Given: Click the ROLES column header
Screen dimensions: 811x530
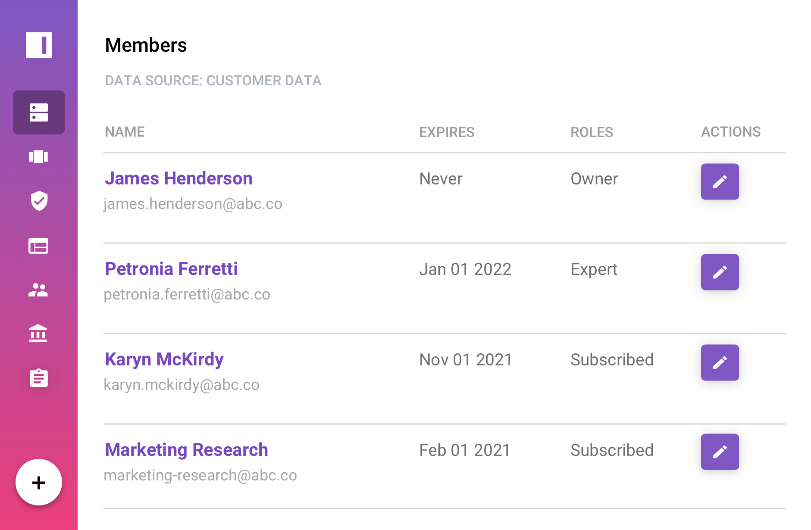Looking at the screenshot, I should coord(592,132).
